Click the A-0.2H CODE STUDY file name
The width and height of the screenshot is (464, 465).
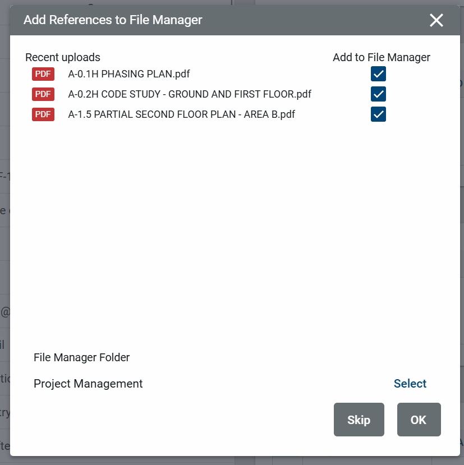pos(190,94)
